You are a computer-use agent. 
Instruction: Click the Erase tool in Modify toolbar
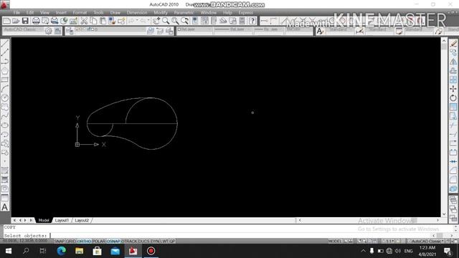tap(453, 44)
